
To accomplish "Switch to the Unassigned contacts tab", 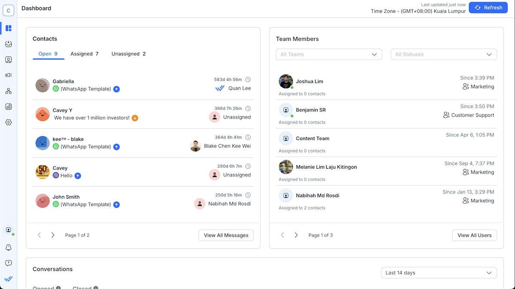I will (128, 54).
